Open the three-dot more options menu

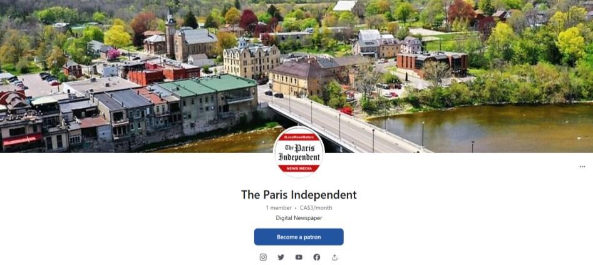tap(582, 166)
